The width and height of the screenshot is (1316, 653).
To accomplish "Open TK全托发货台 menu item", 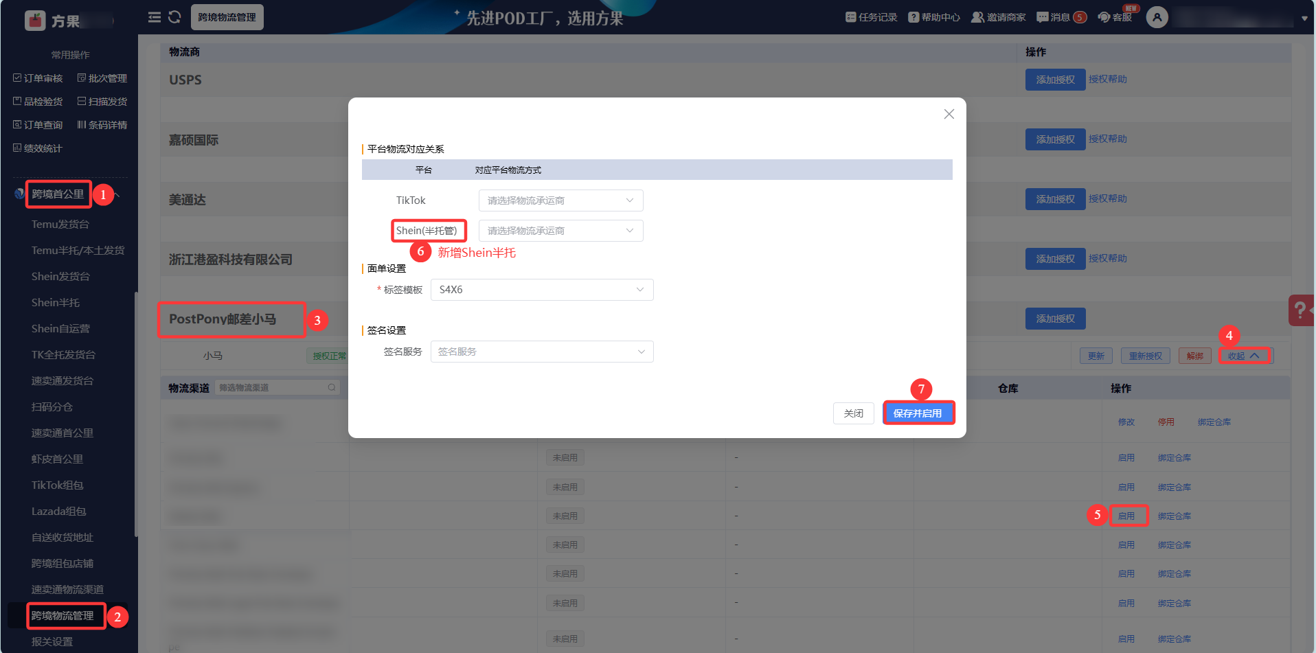I will click(x=63, y=355).
